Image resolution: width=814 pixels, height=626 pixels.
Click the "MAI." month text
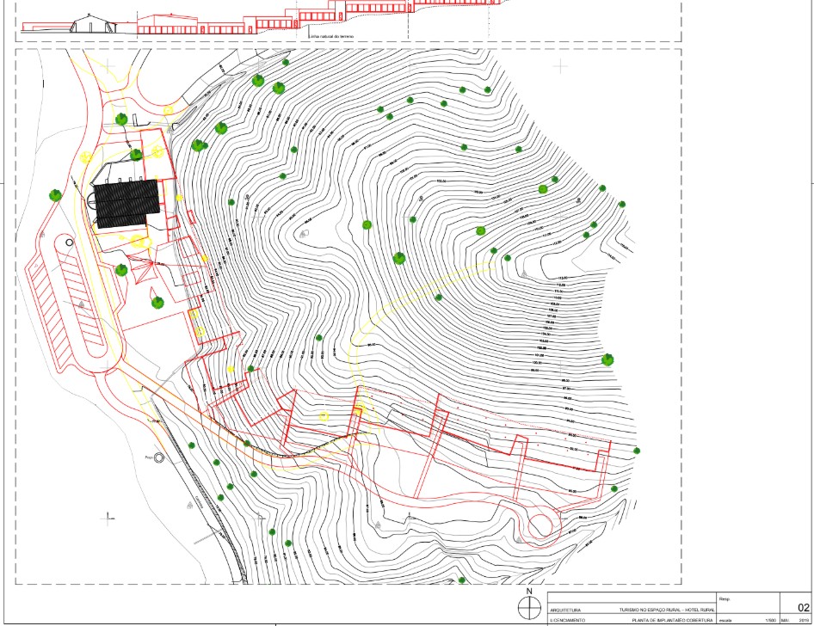(x=785, y=620)
